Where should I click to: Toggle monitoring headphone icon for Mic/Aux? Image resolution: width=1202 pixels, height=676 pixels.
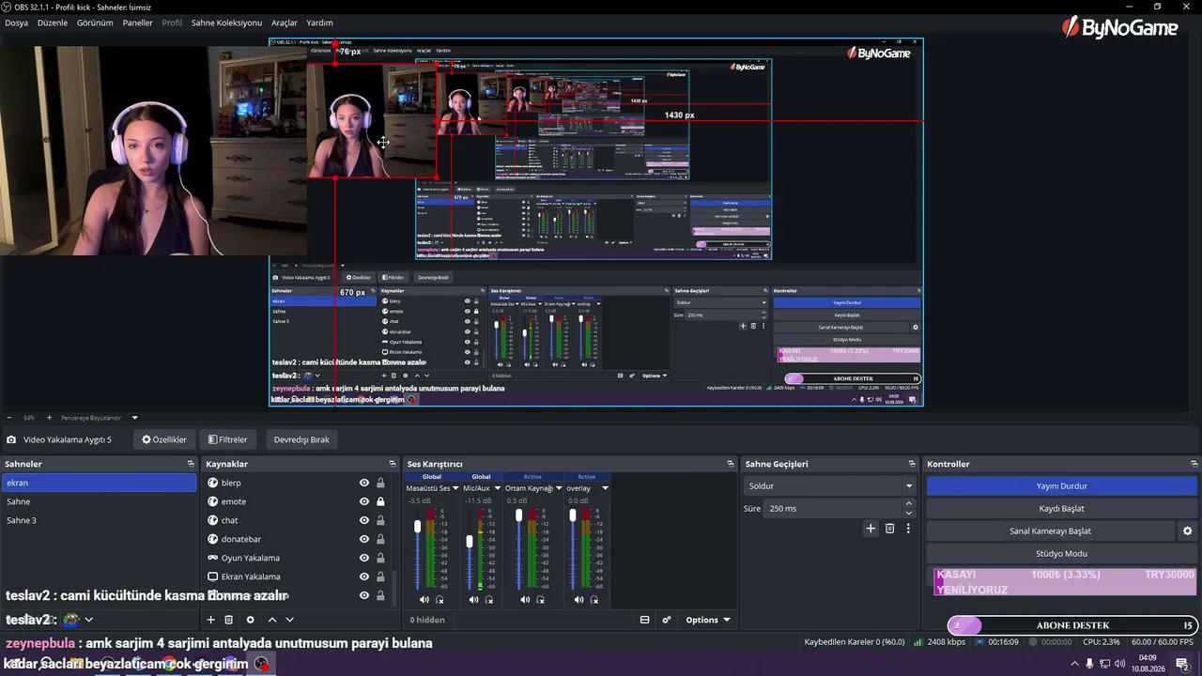(x=489, y=600)
